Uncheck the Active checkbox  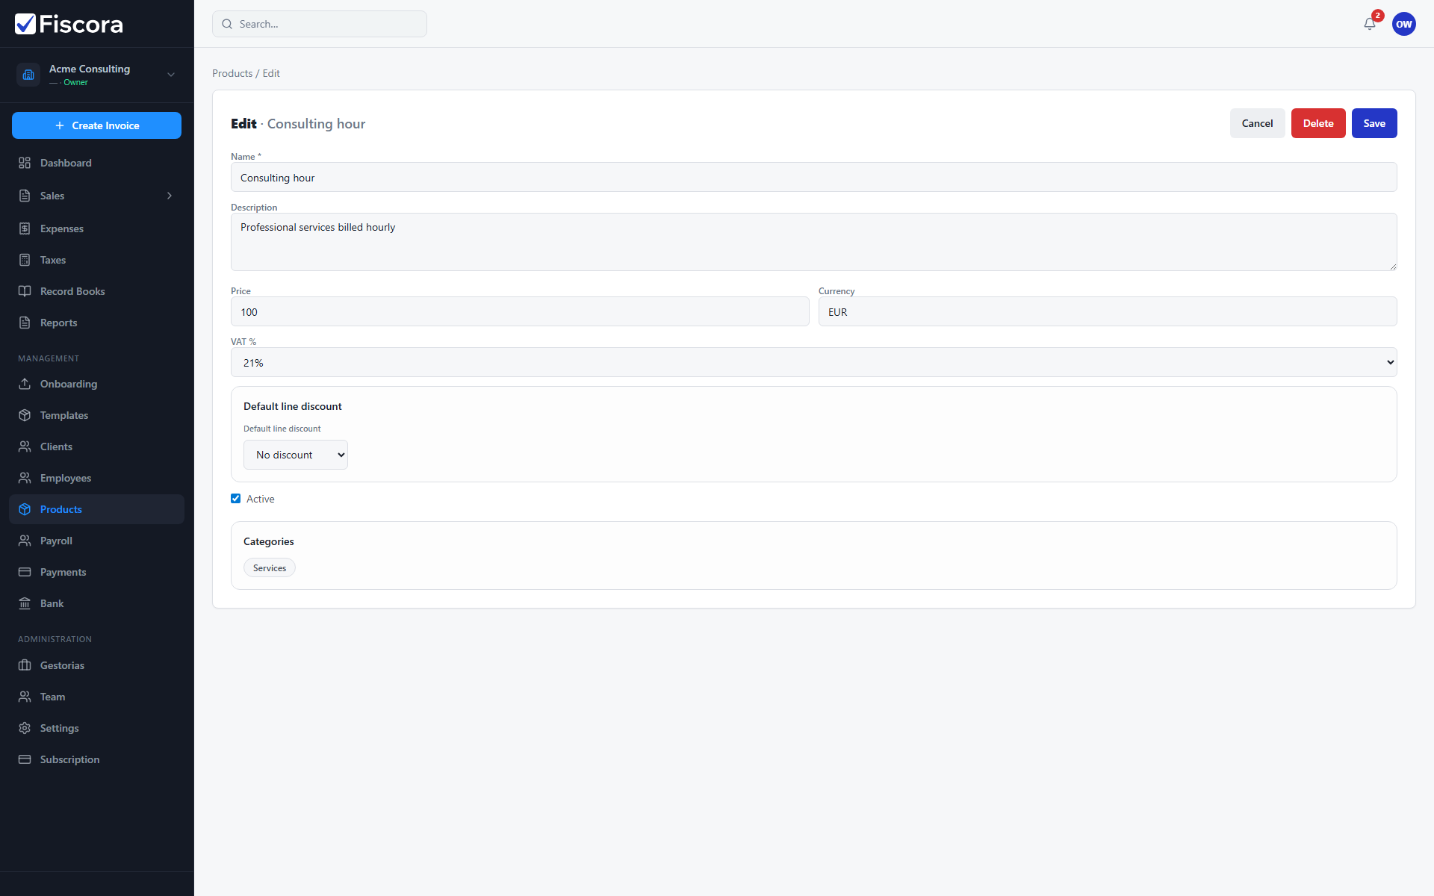[x=235, y=499]
